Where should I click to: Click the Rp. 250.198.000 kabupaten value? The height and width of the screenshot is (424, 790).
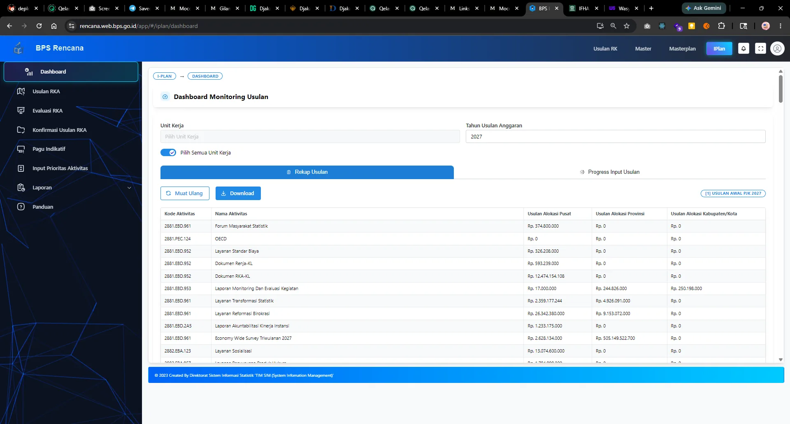686,288
